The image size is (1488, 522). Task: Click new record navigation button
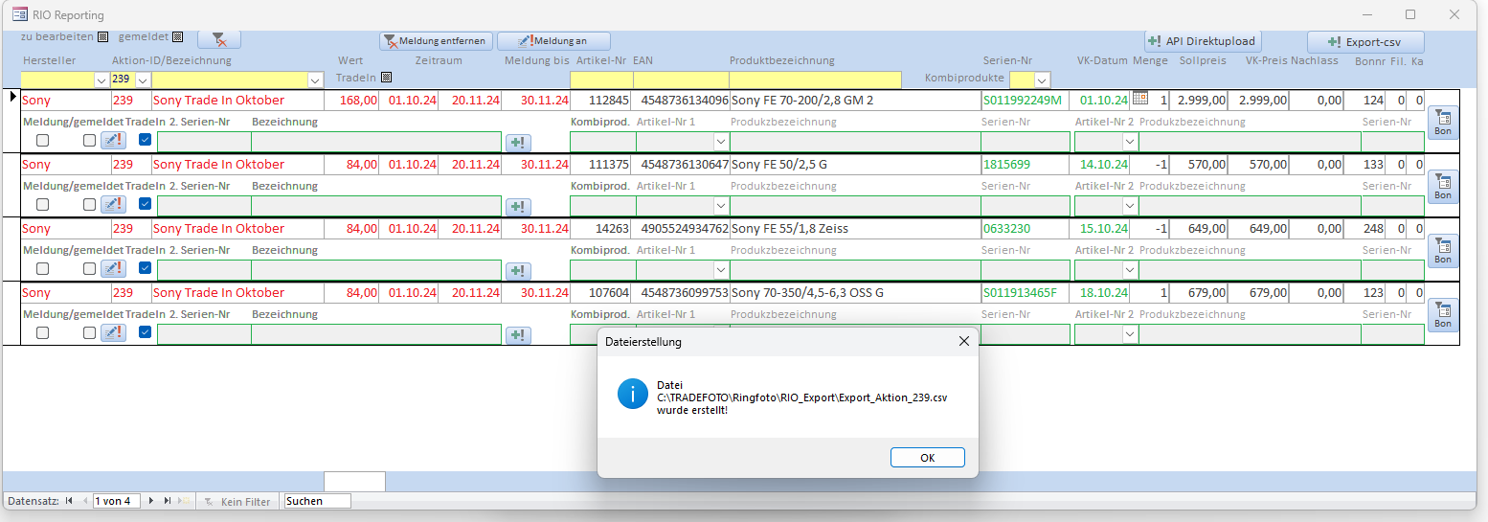click(183, 501)
